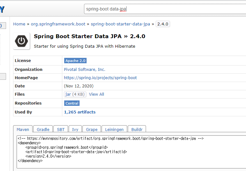Viewport: 246px width, 171px height.
Task: View the 1,265 artifacts usage link
Action: (x=80, y=112)
